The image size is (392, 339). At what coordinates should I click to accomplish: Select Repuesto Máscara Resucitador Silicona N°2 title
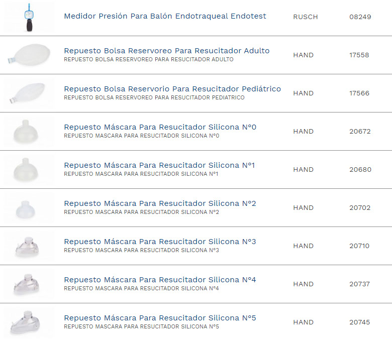coord(160,203)
